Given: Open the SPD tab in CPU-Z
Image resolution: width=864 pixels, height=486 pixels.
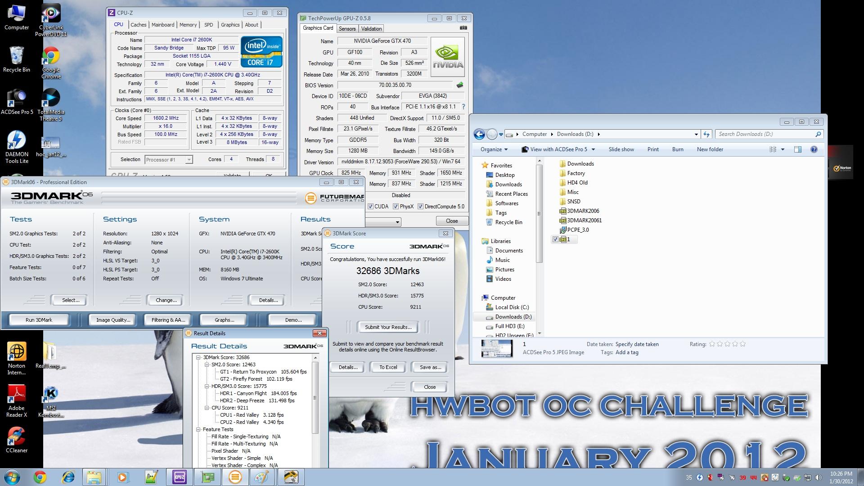Looking at the screenshot, I should point(208,25).
